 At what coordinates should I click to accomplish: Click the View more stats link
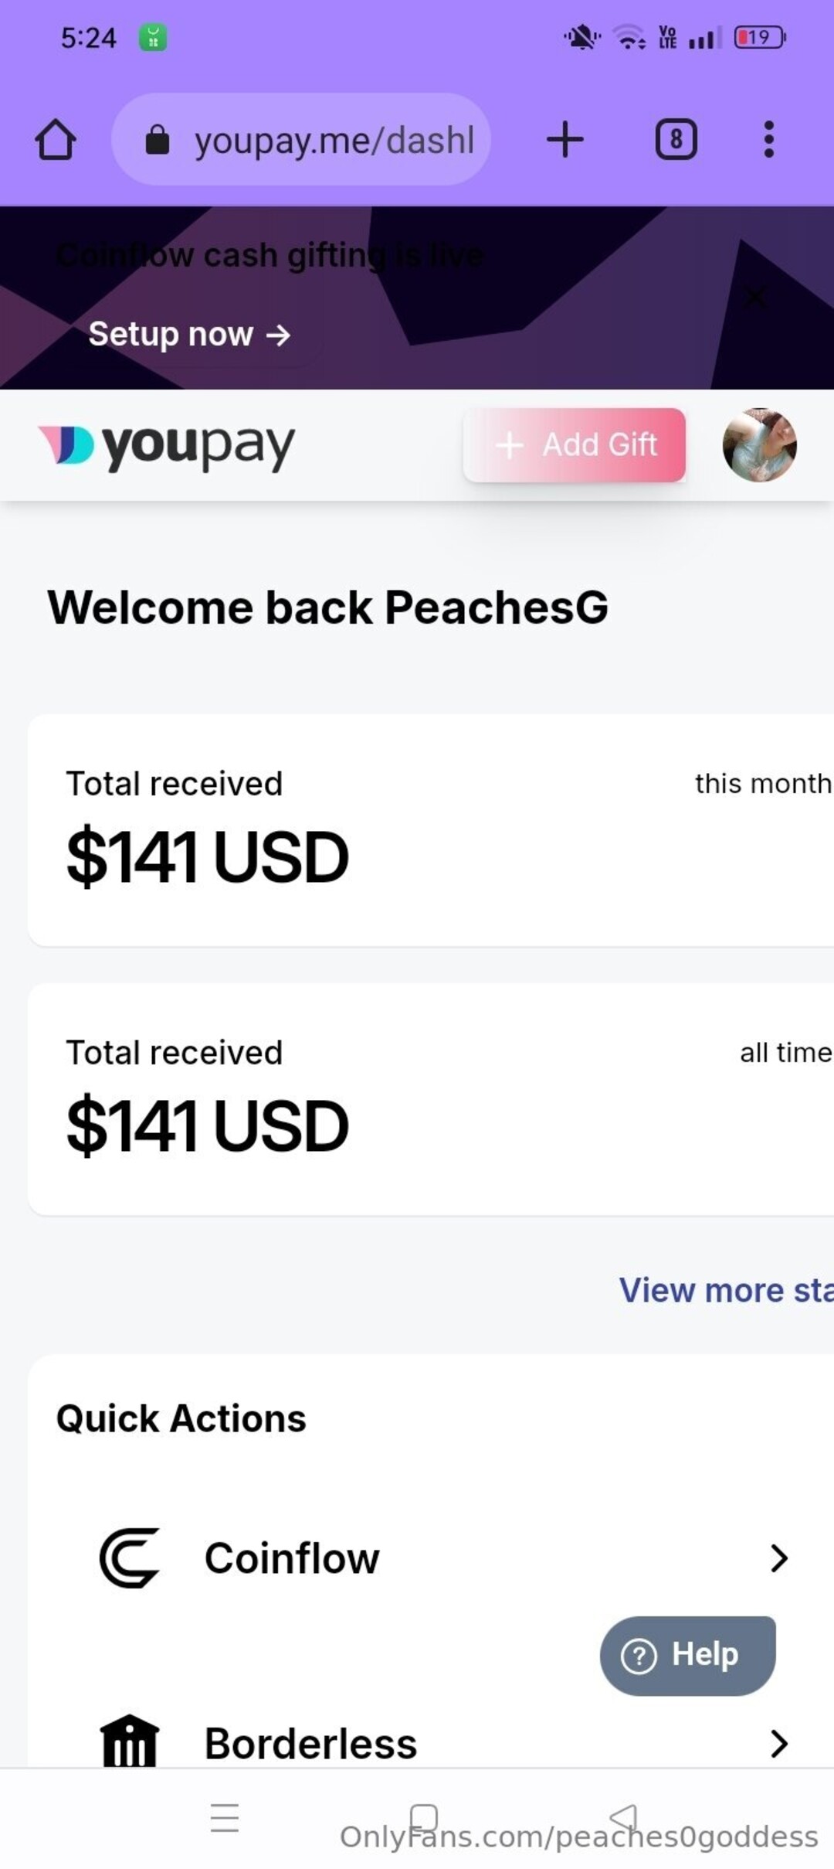[x=725, y=1290]
